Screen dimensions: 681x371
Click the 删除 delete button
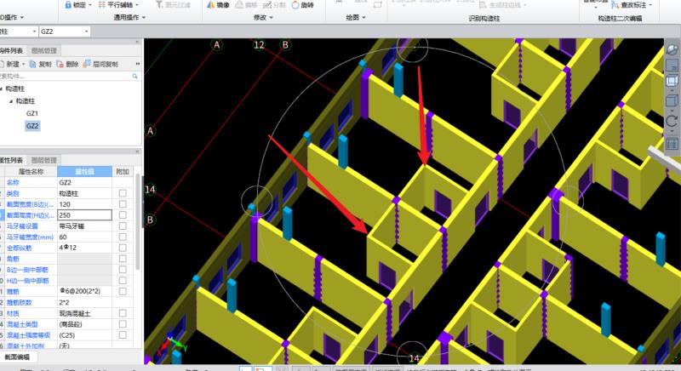pos(67,64)
